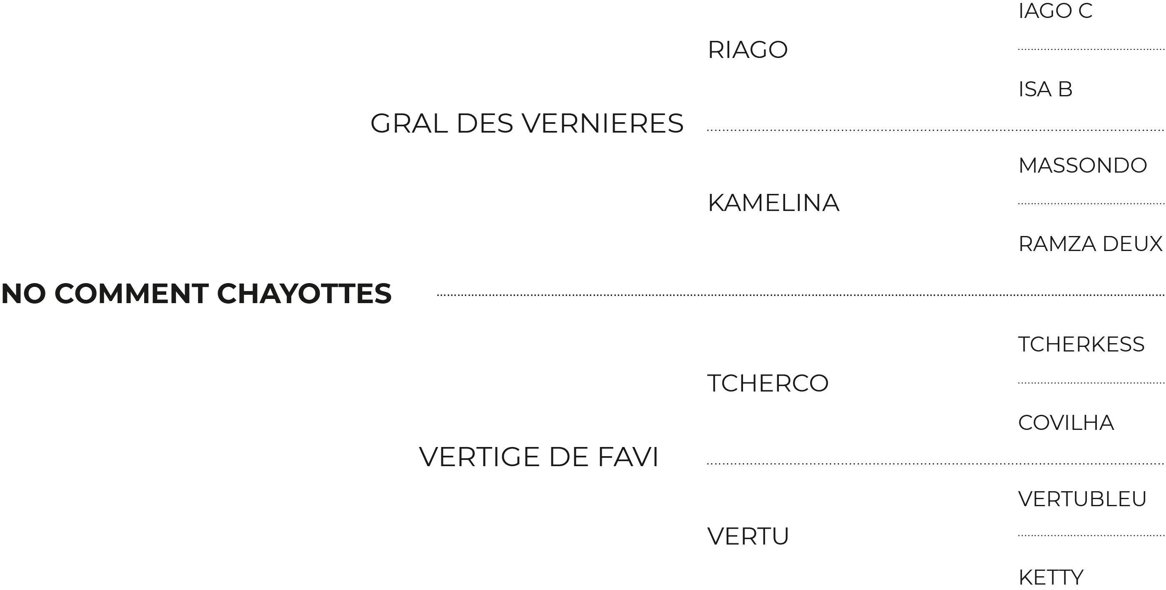Select COVILHA in the last column
This screenshot has width=1166, height=590.
[1066, 422]
